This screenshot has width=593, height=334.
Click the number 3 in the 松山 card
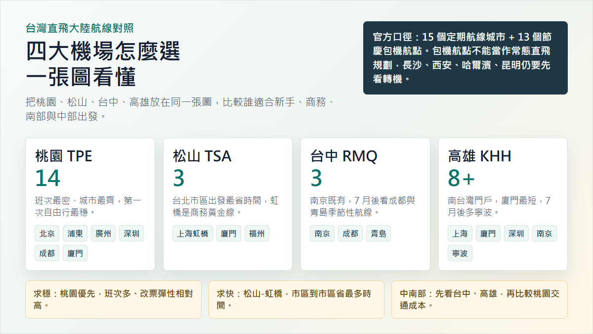178,179
